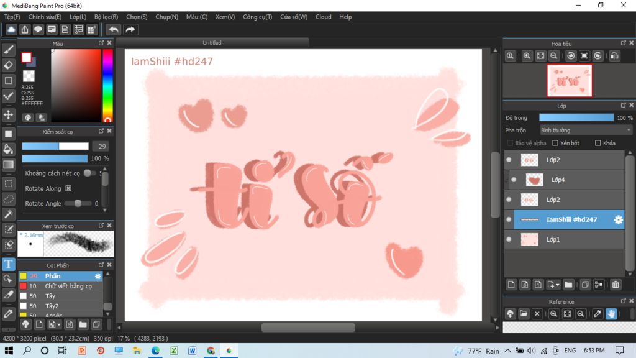
Task: Select the Chữ viết bằng cọ brush
Action: pos(60,286)
